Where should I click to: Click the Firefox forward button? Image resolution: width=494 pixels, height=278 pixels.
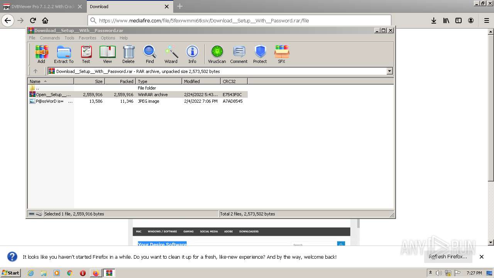pos(20,20)
